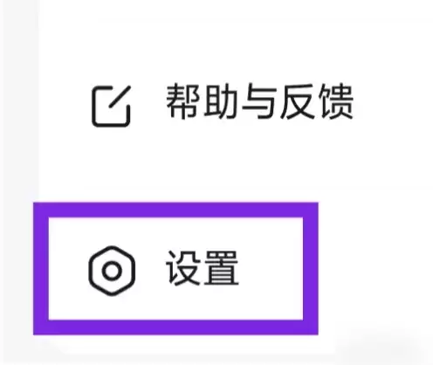Click the top edge of purple frame
Viewport: 433px width, 365px height.
pos(175,210)
